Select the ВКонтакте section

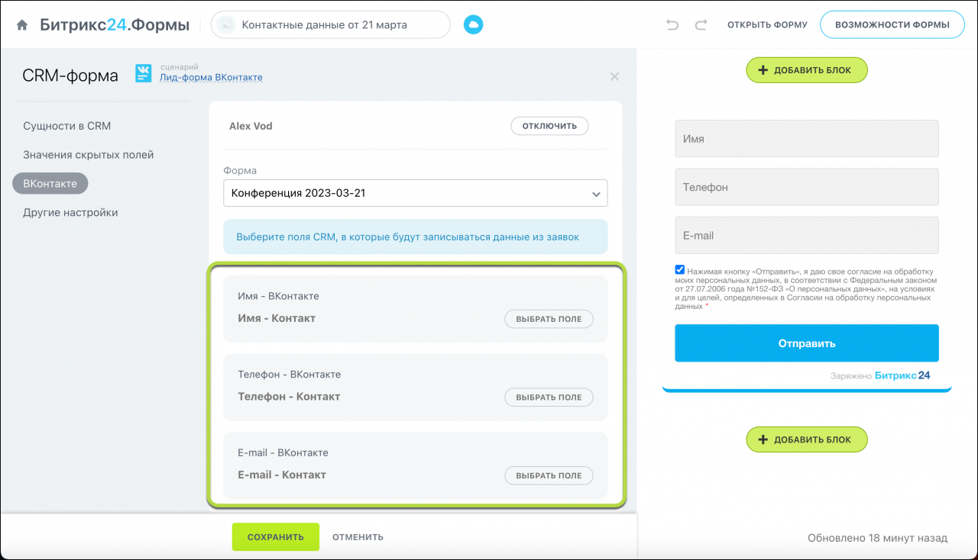click(50, 183)
